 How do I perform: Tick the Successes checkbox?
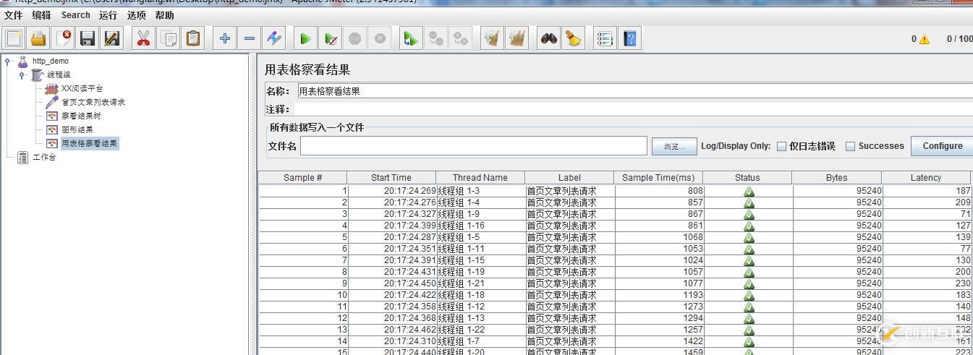coord(851,146)
